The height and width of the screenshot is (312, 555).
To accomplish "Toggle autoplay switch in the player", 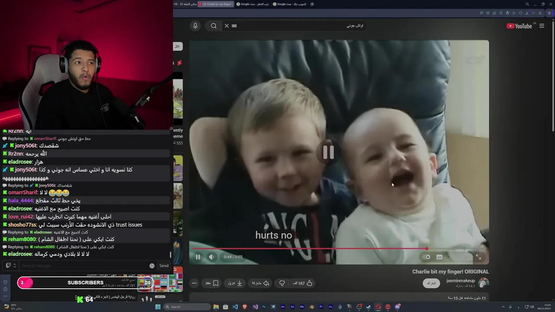I will click(427, 257).
